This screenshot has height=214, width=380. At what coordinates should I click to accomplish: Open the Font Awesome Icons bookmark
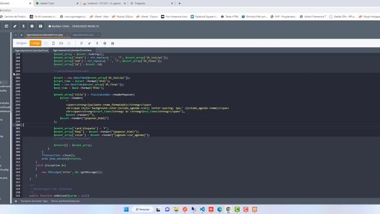point(174,17)
